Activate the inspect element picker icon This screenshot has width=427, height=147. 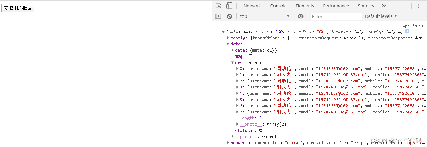pyautogui.click(x=219, y=6)
